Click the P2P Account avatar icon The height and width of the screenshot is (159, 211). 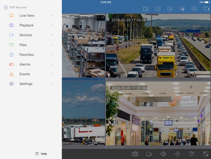(x=6, y=7)
